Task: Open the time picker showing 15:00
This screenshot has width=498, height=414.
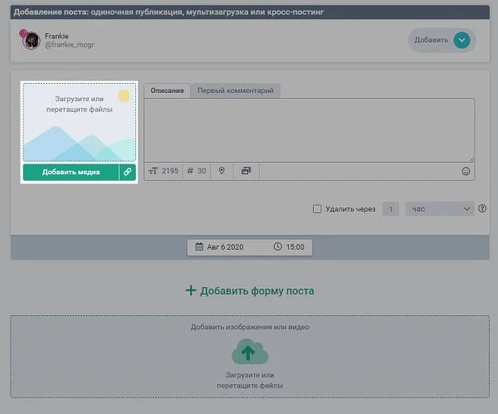Action: (x=288, y=246)
